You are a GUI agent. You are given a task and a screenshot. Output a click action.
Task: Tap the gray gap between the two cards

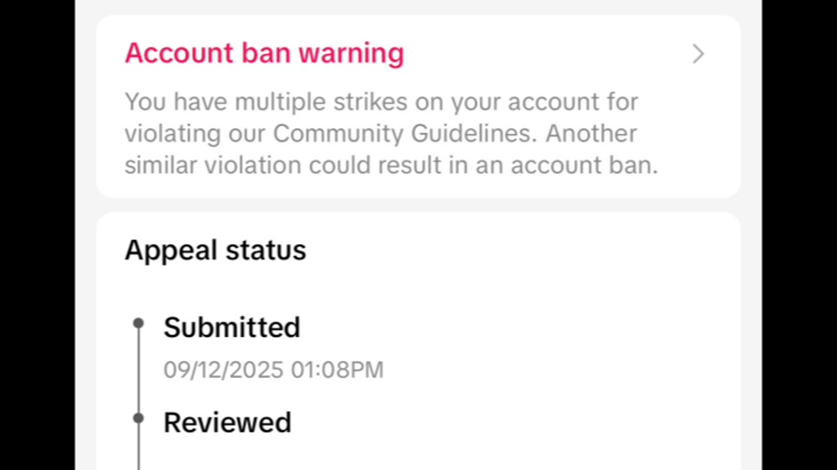[x=418, y=205]
